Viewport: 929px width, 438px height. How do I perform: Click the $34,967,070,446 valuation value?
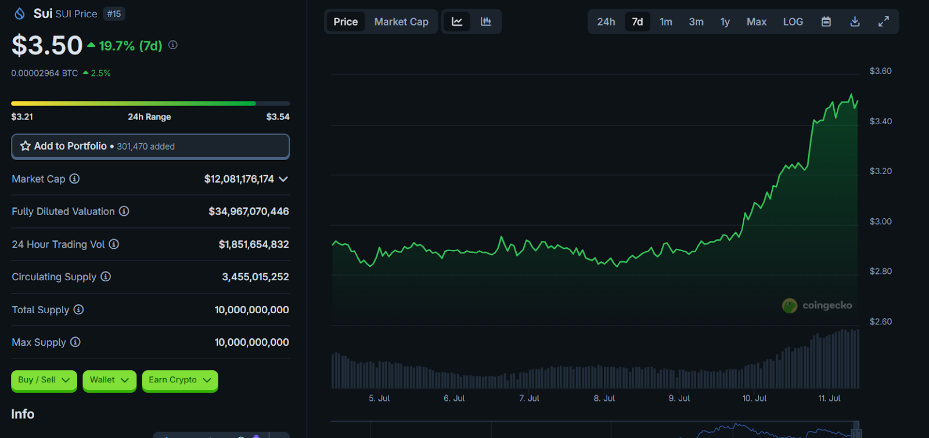tap(249, 212)
